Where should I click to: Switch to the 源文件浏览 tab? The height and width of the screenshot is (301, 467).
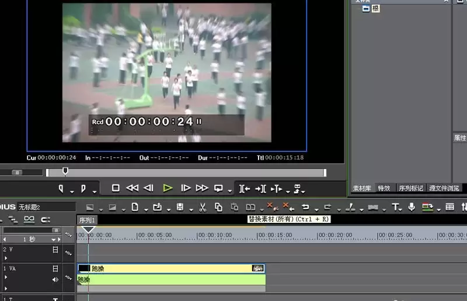point(444,188)
